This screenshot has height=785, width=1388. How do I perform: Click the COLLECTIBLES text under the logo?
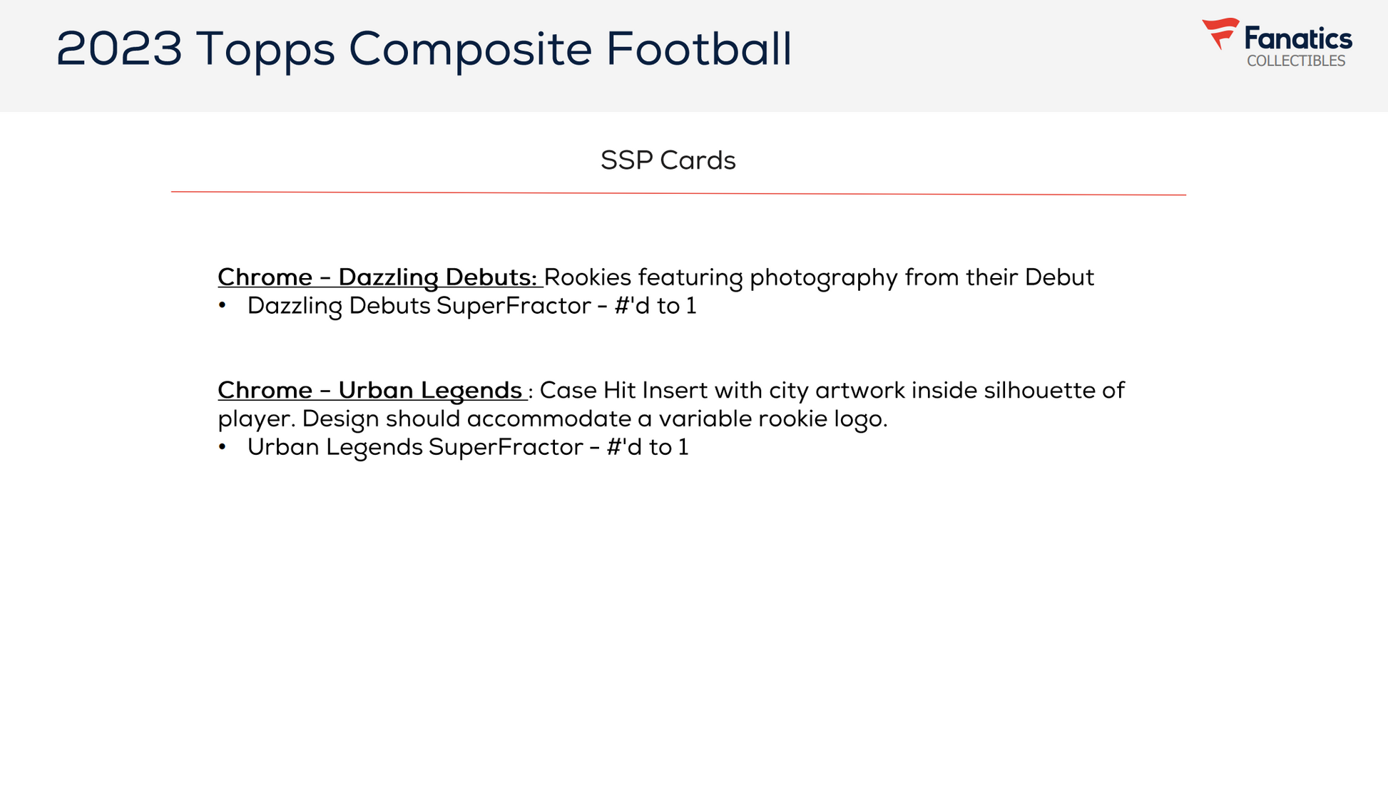pyautogui.click(x=1296, y=61)
